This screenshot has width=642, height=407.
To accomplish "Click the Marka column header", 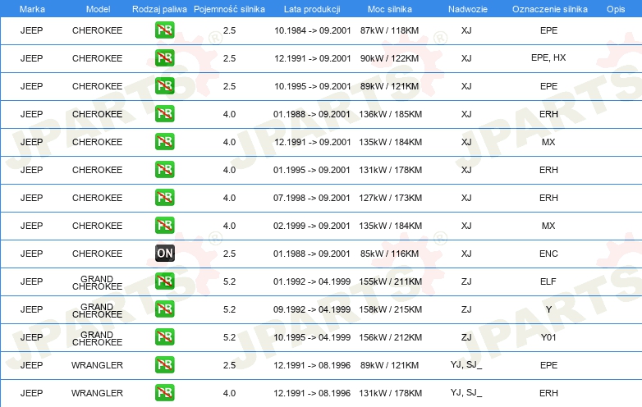I will tap(32, 9).
